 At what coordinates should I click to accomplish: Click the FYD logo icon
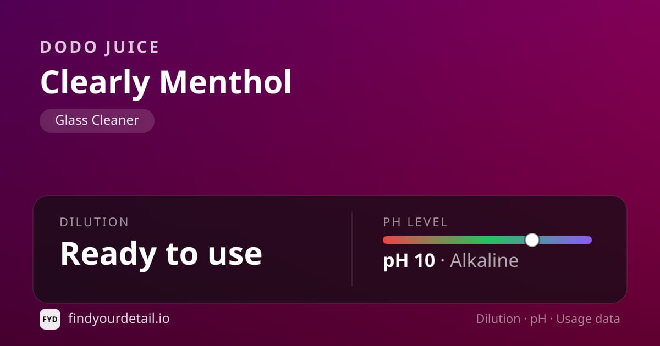[50, 319]
